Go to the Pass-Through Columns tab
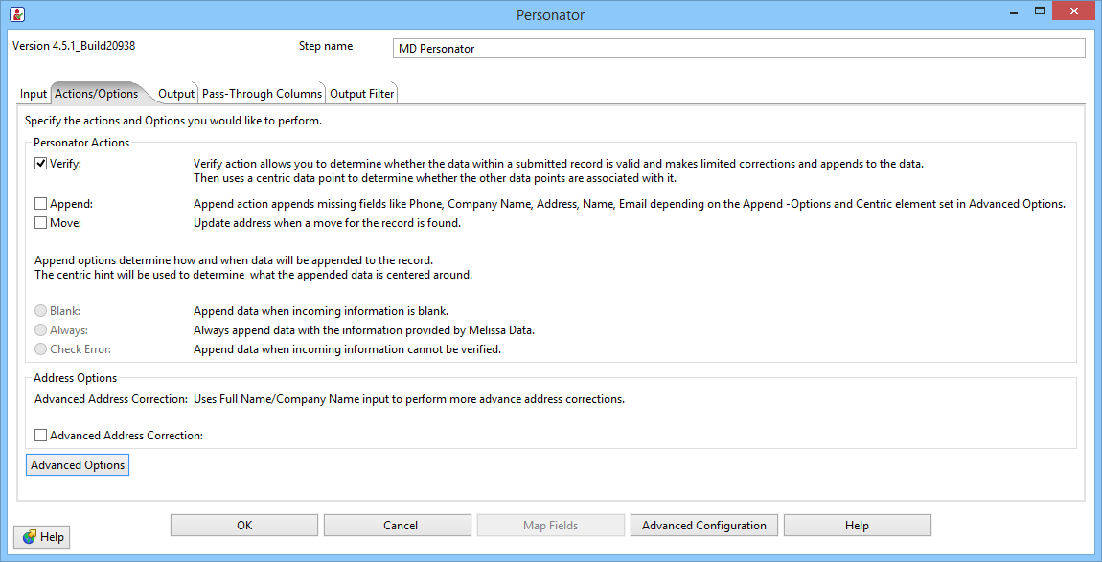 tap(262, 94)
